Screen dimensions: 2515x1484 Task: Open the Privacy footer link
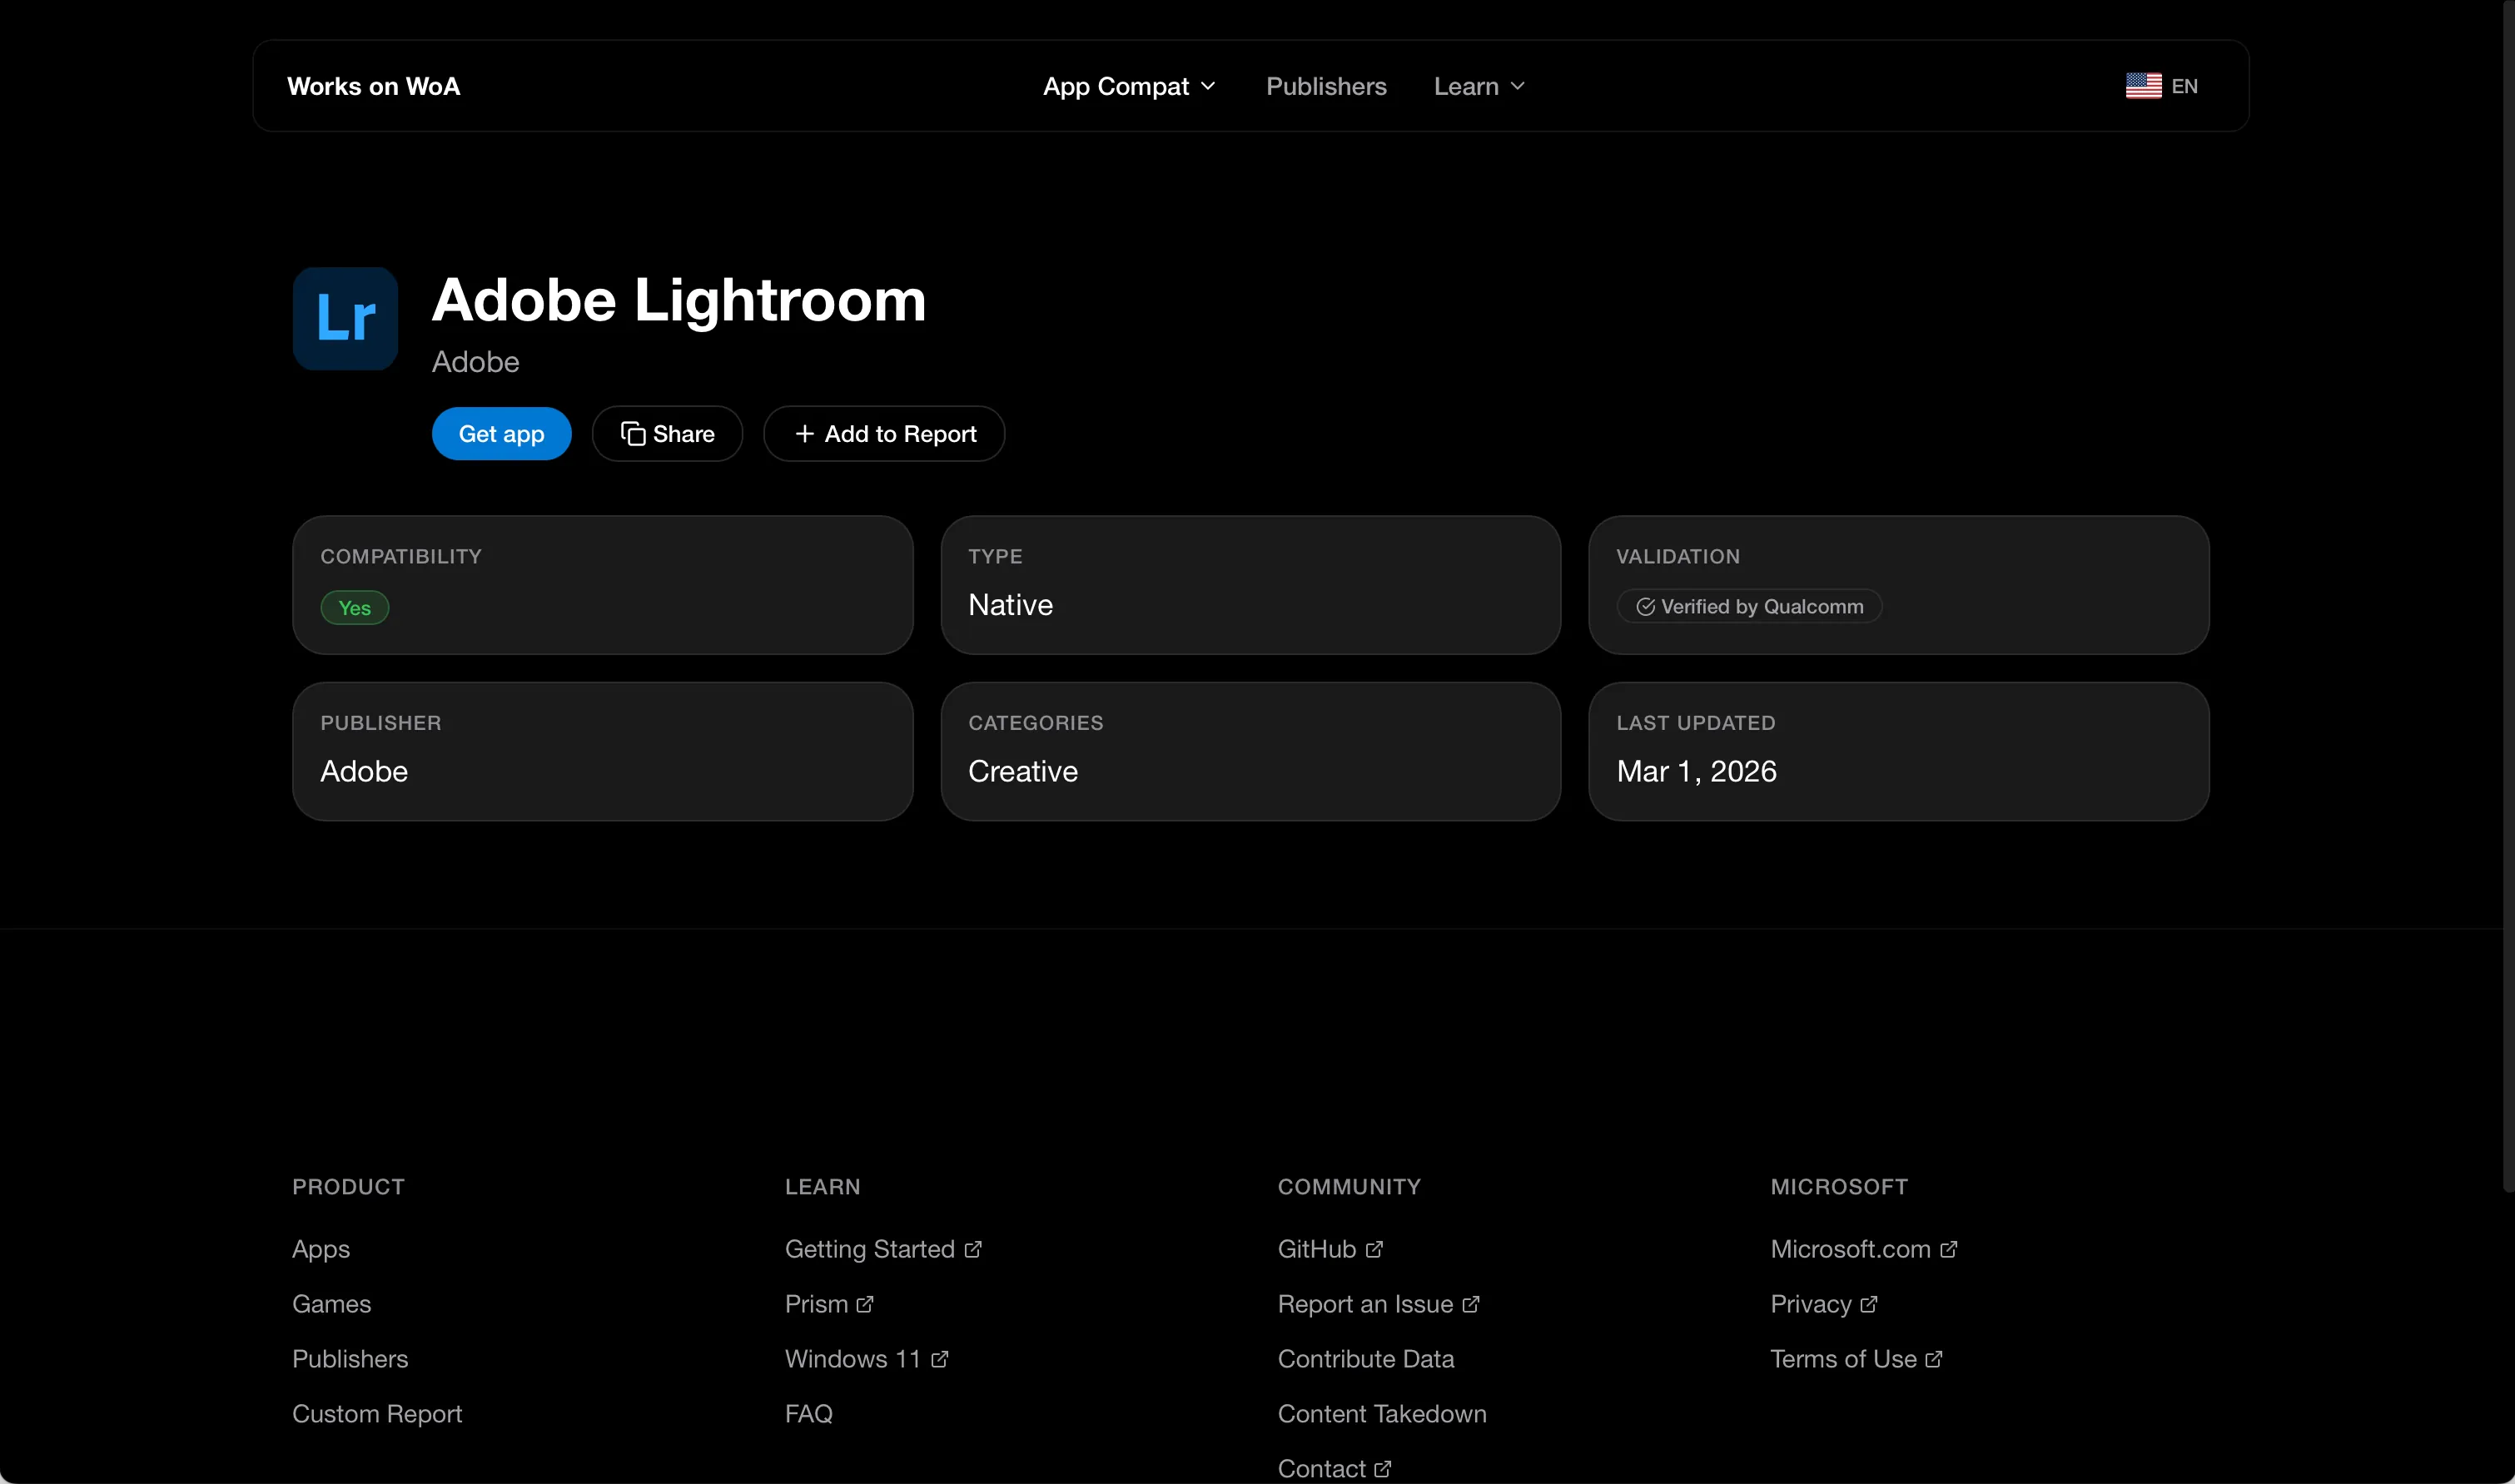point(1824,1305)
